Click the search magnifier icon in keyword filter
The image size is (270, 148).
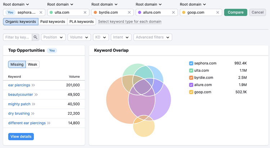(x=36, y=37)
